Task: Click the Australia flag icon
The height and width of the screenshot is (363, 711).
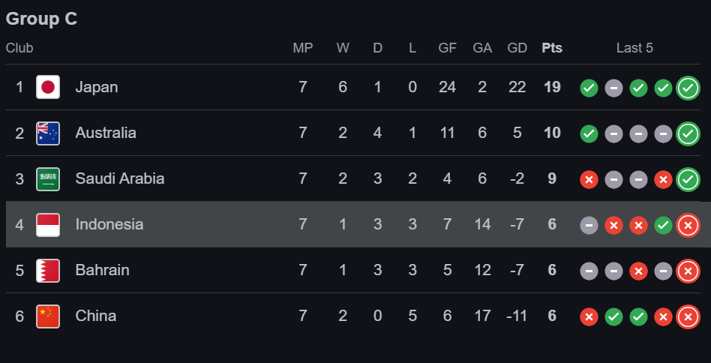Action: coord(48,133)
